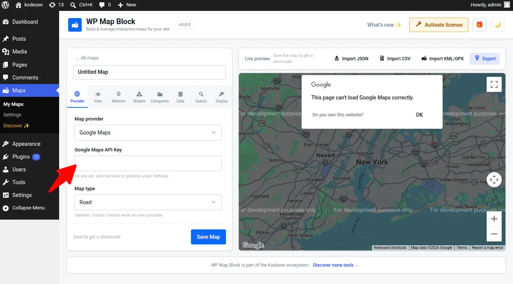The height and width of the screenshot is (284, 513).
Task: Open the Ctrl+K search command
Action: point(82,5)
